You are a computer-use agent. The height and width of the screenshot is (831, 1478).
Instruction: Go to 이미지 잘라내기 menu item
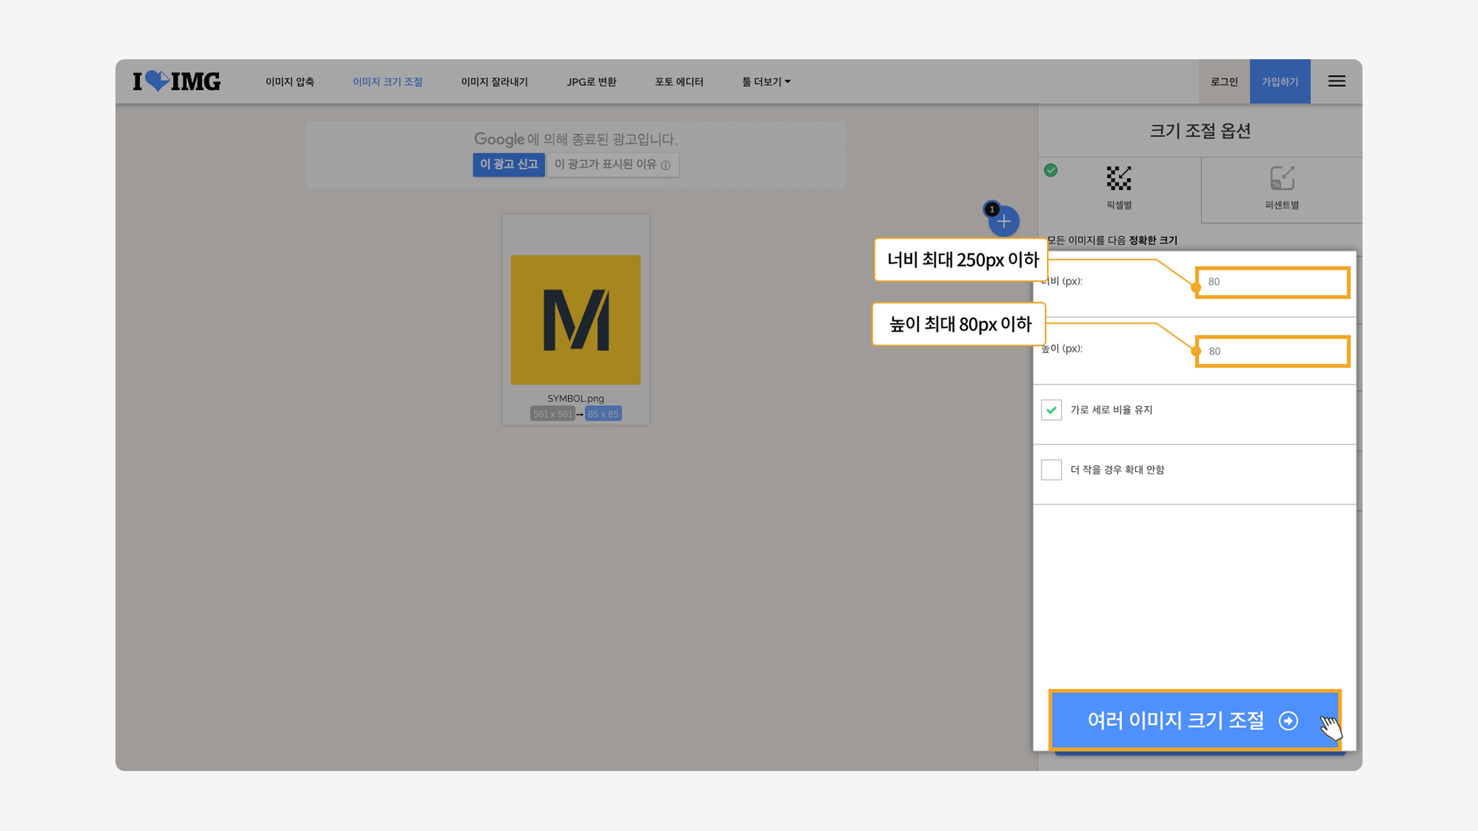click(x=494, y=82)
